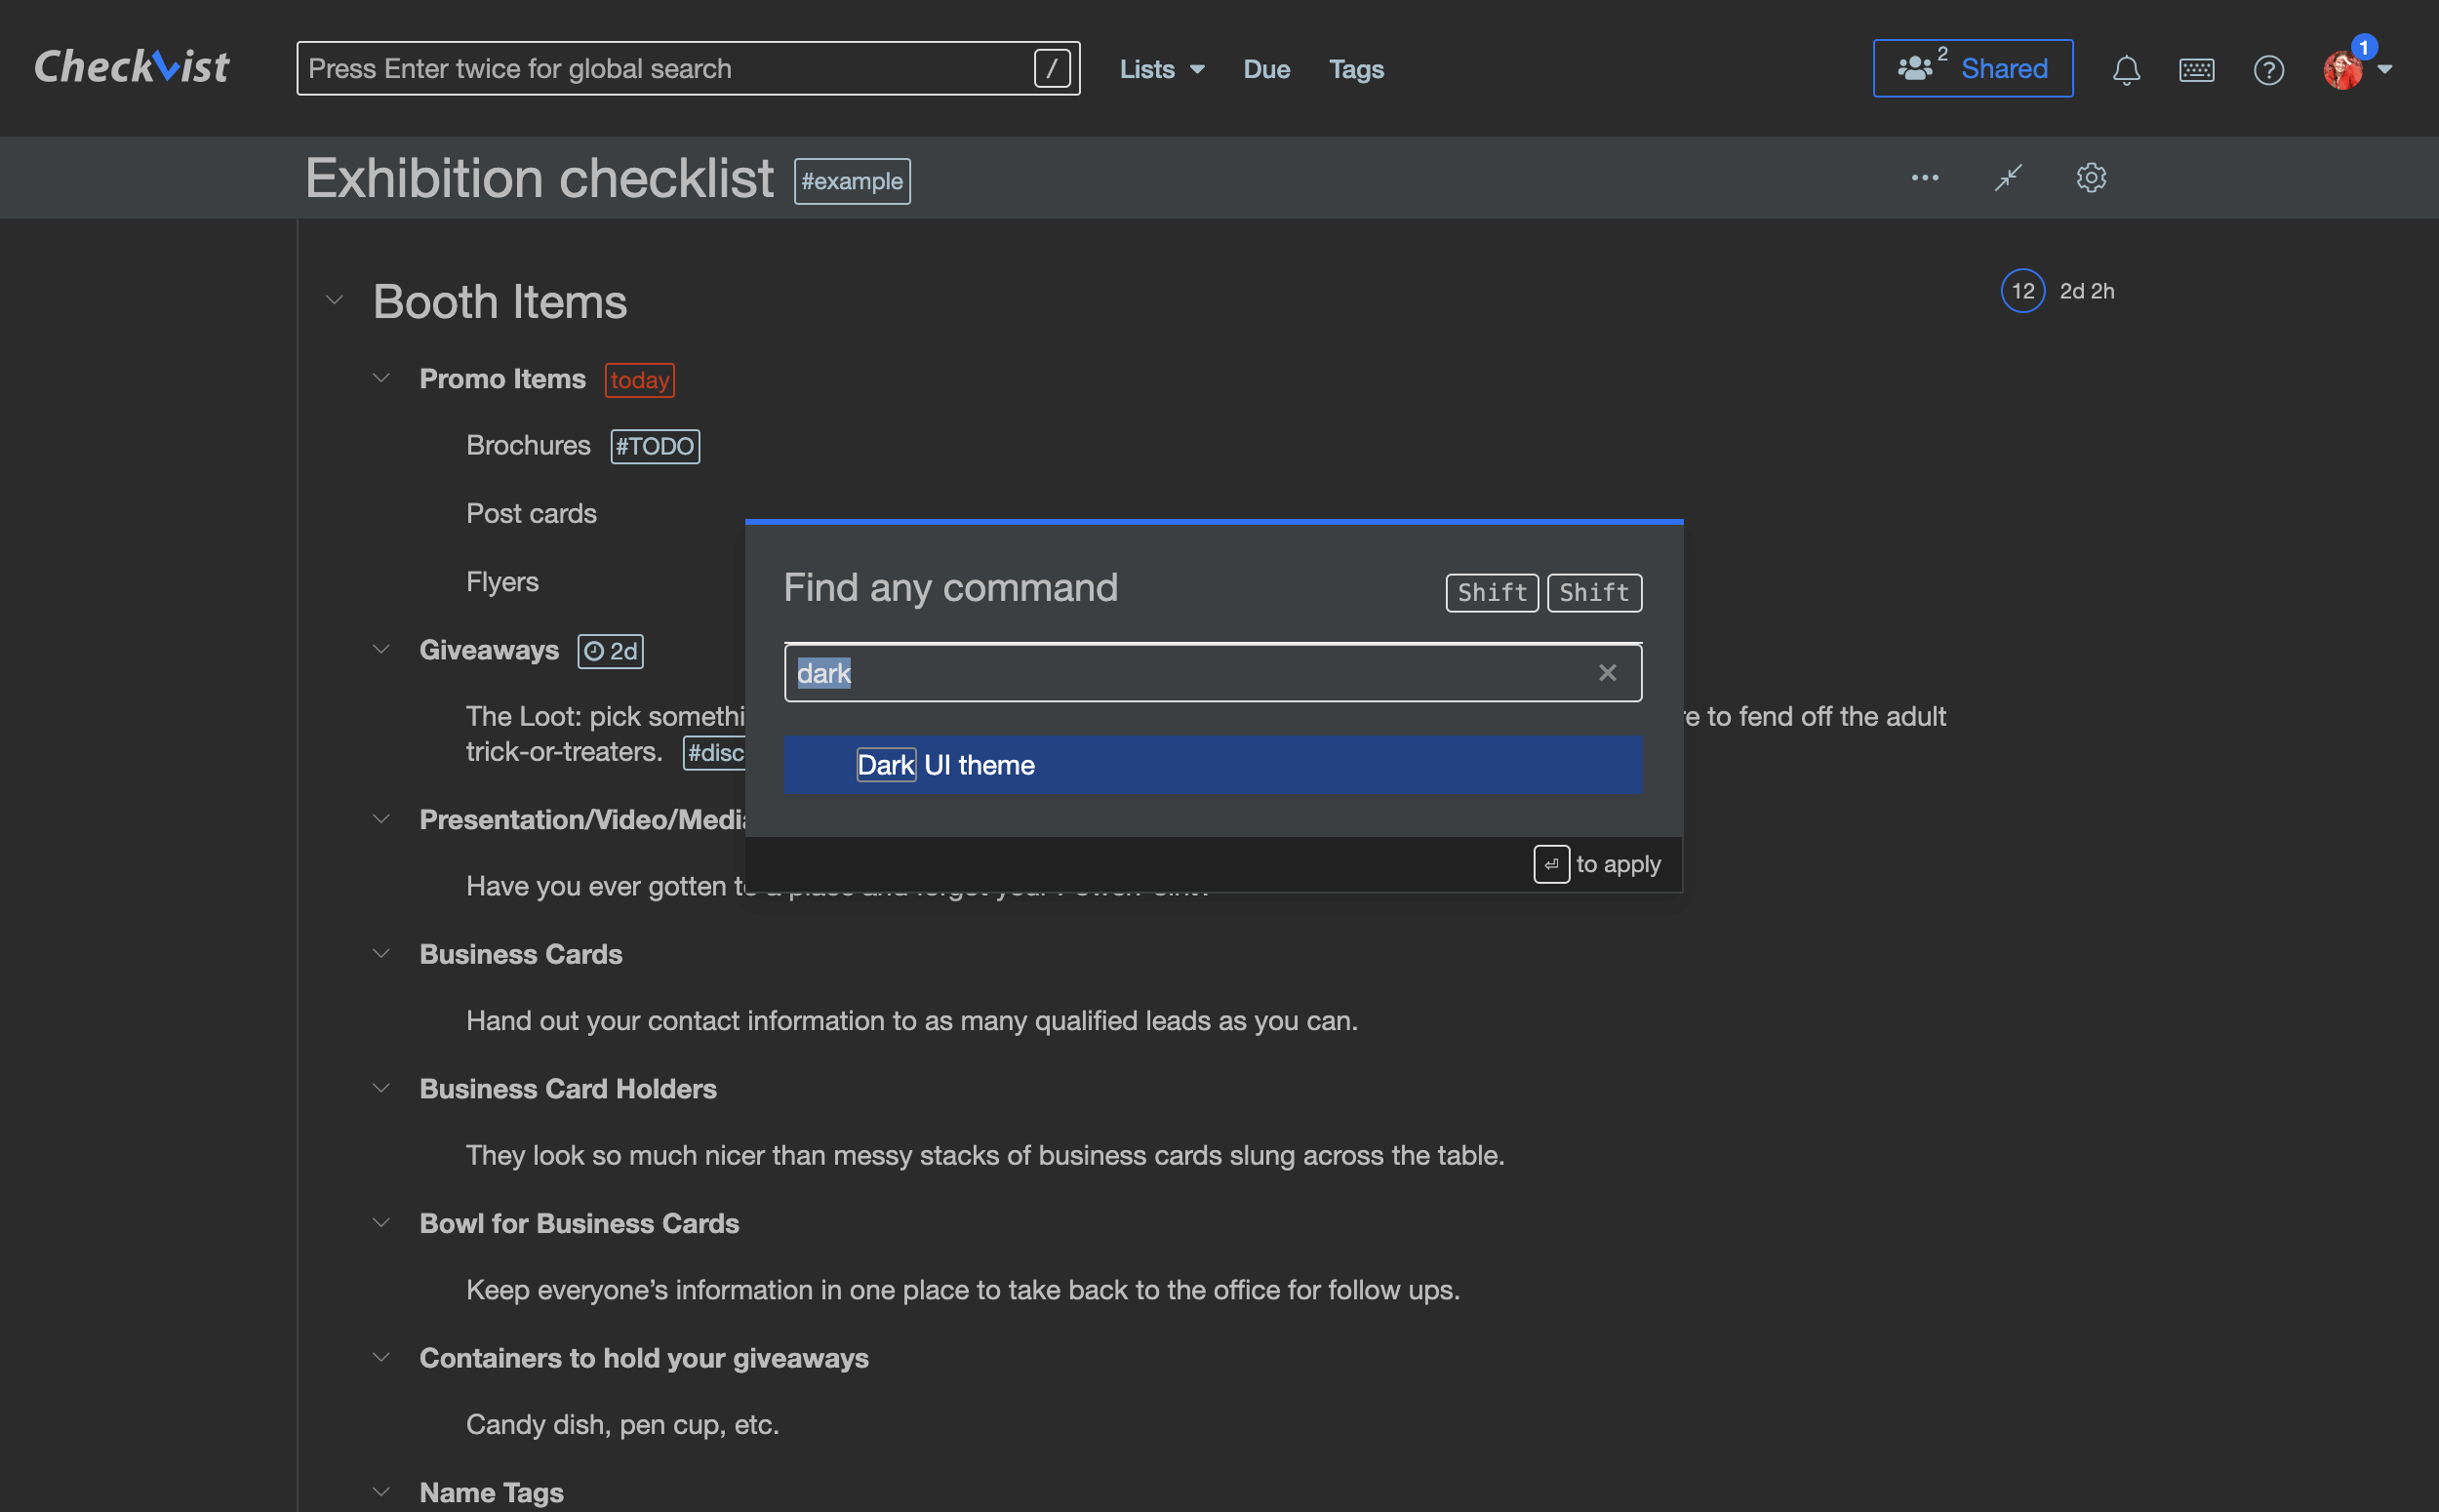
Task: Open the keyboard shortcuts icon
Action: pyautogui.click(x=2196, y=69)
